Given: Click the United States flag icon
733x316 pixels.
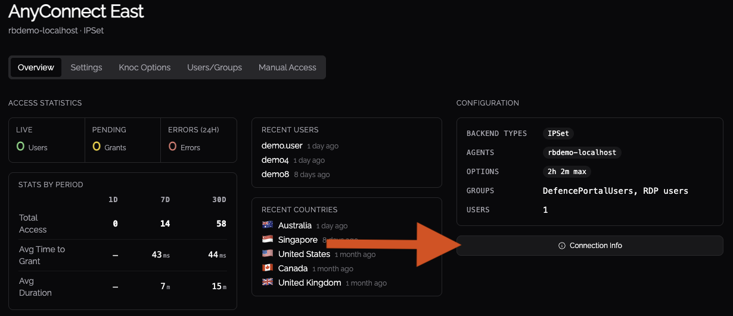Looking at the screenshot, I should coord(267,254).
